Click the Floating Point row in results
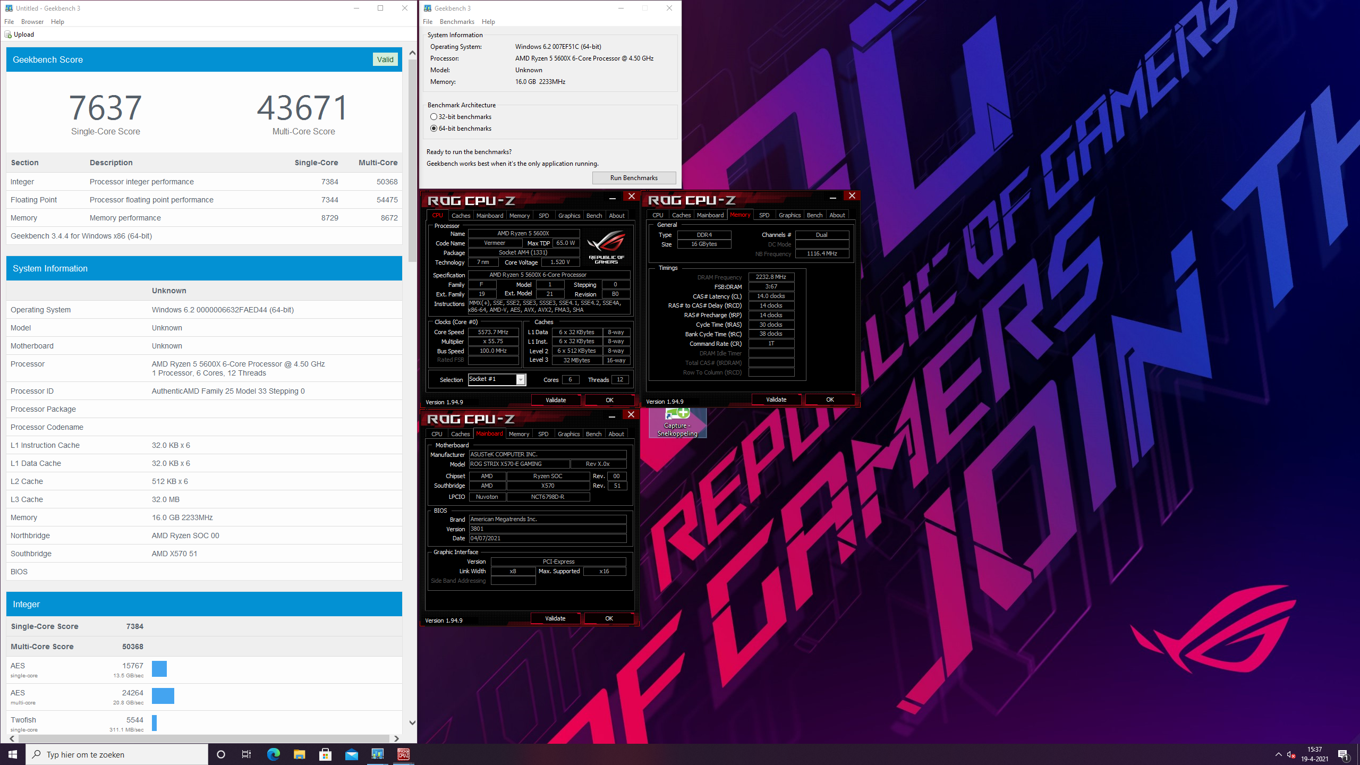Screen dimensions: 1360x765 204,200
